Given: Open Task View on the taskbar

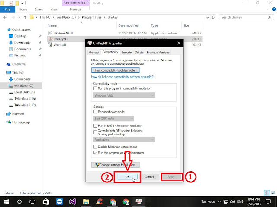Looking at the screenshot, I should coord(32,201).
